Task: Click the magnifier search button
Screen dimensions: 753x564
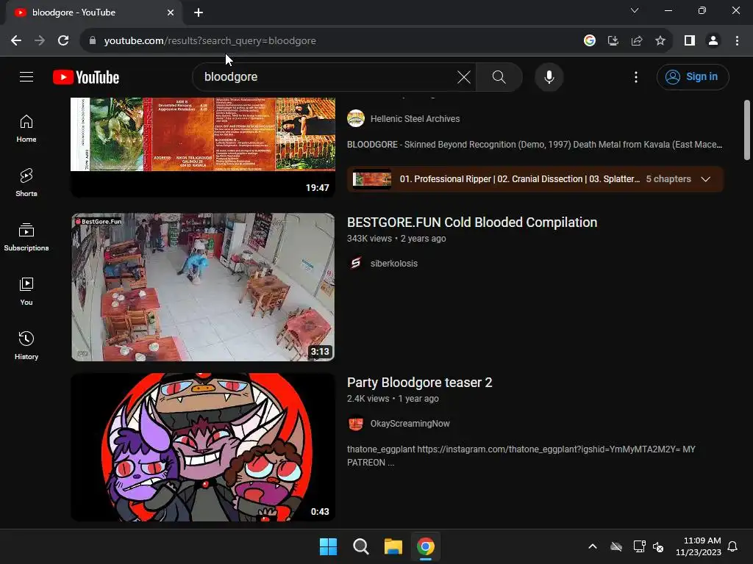Action: (499, 76)
